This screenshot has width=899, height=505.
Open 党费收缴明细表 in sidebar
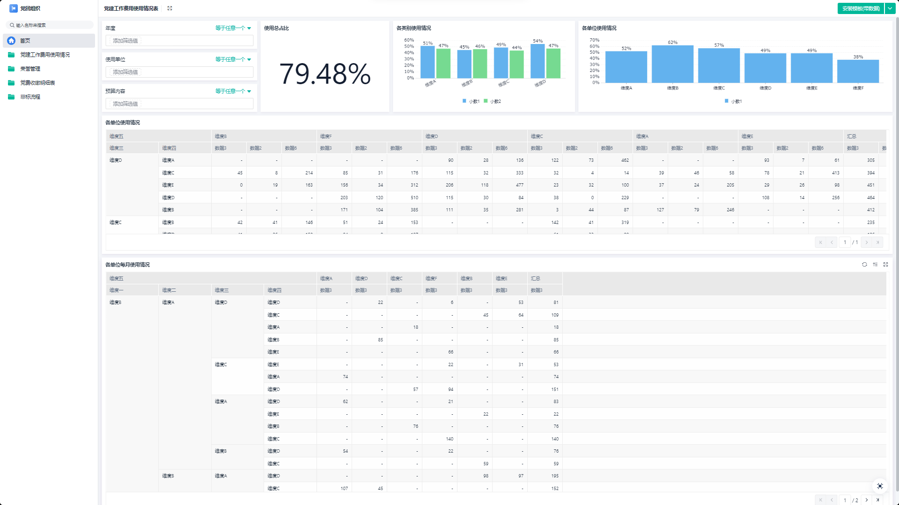pos(37,83)
